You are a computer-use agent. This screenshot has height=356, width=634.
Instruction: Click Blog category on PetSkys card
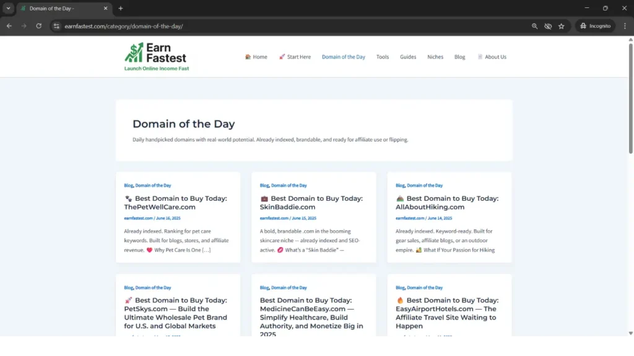[128, 288]
